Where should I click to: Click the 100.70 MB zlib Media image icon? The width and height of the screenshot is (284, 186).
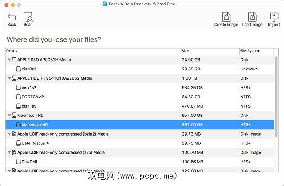coord(14,152)
